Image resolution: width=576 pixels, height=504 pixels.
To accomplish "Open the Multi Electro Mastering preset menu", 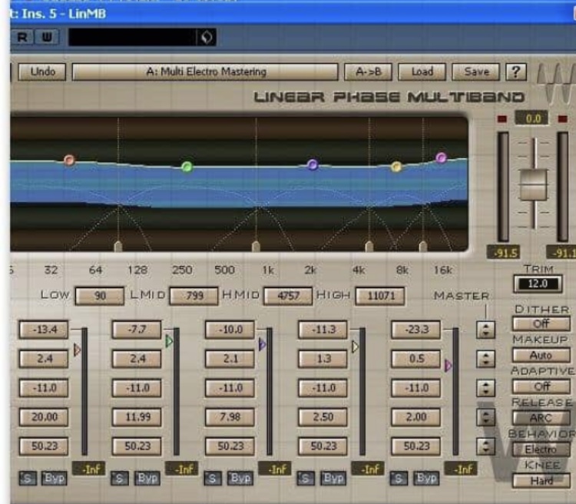I will [205, 71].
